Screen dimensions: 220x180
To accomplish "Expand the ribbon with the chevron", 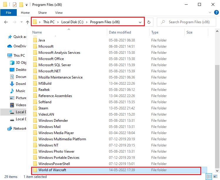I will click(210, 12).
